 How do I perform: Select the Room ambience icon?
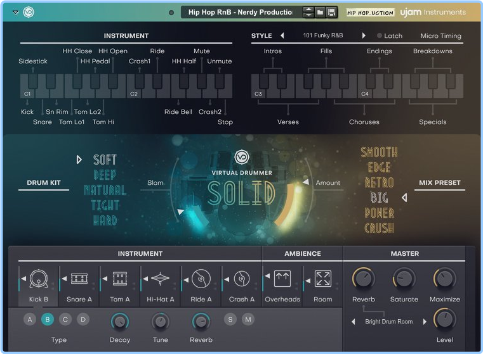pos(323,279)
